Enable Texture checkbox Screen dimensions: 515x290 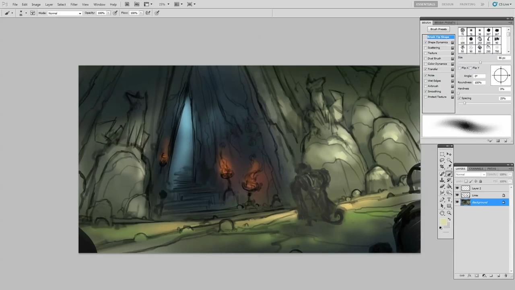[425, 53]
